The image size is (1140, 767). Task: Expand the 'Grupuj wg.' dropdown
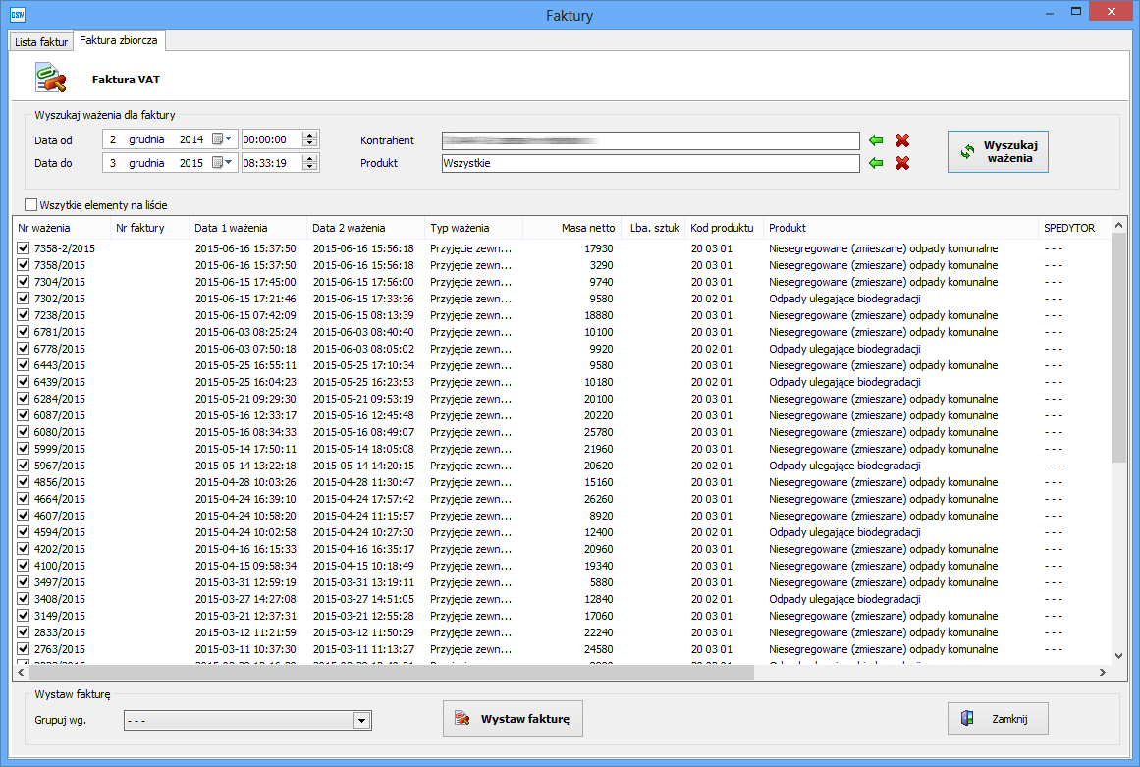pyautogui.click(x=362, y=722)
